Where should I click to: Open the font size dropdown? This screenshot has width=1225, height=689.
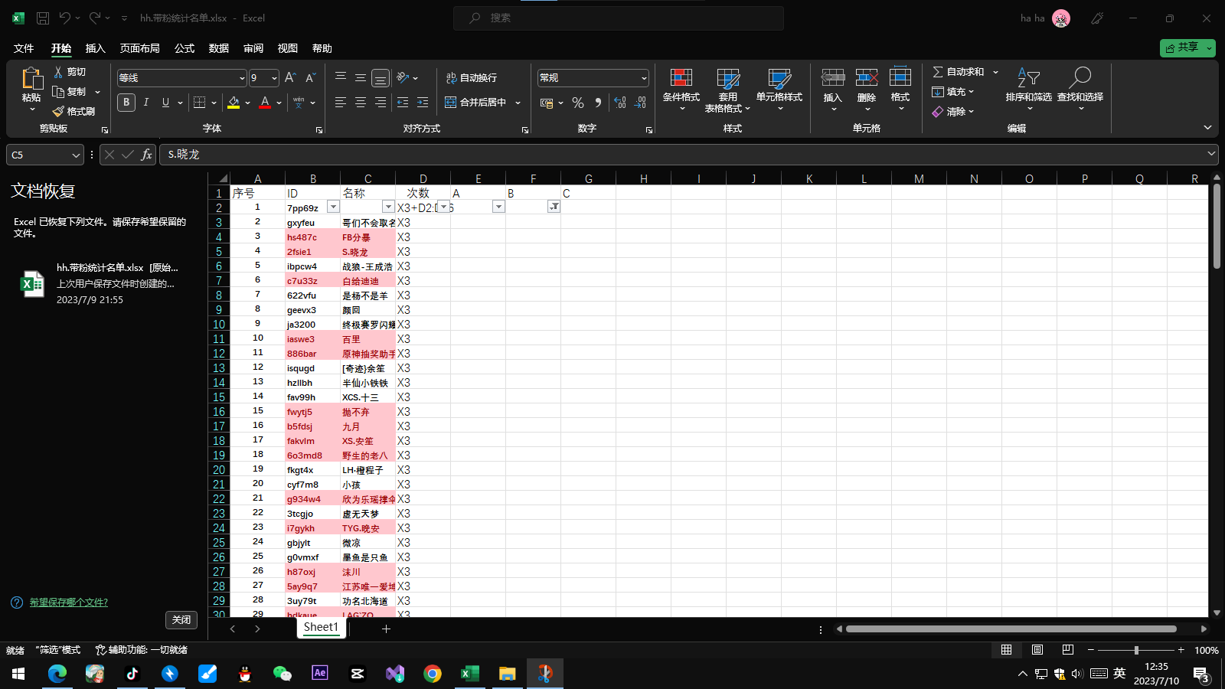274,78
